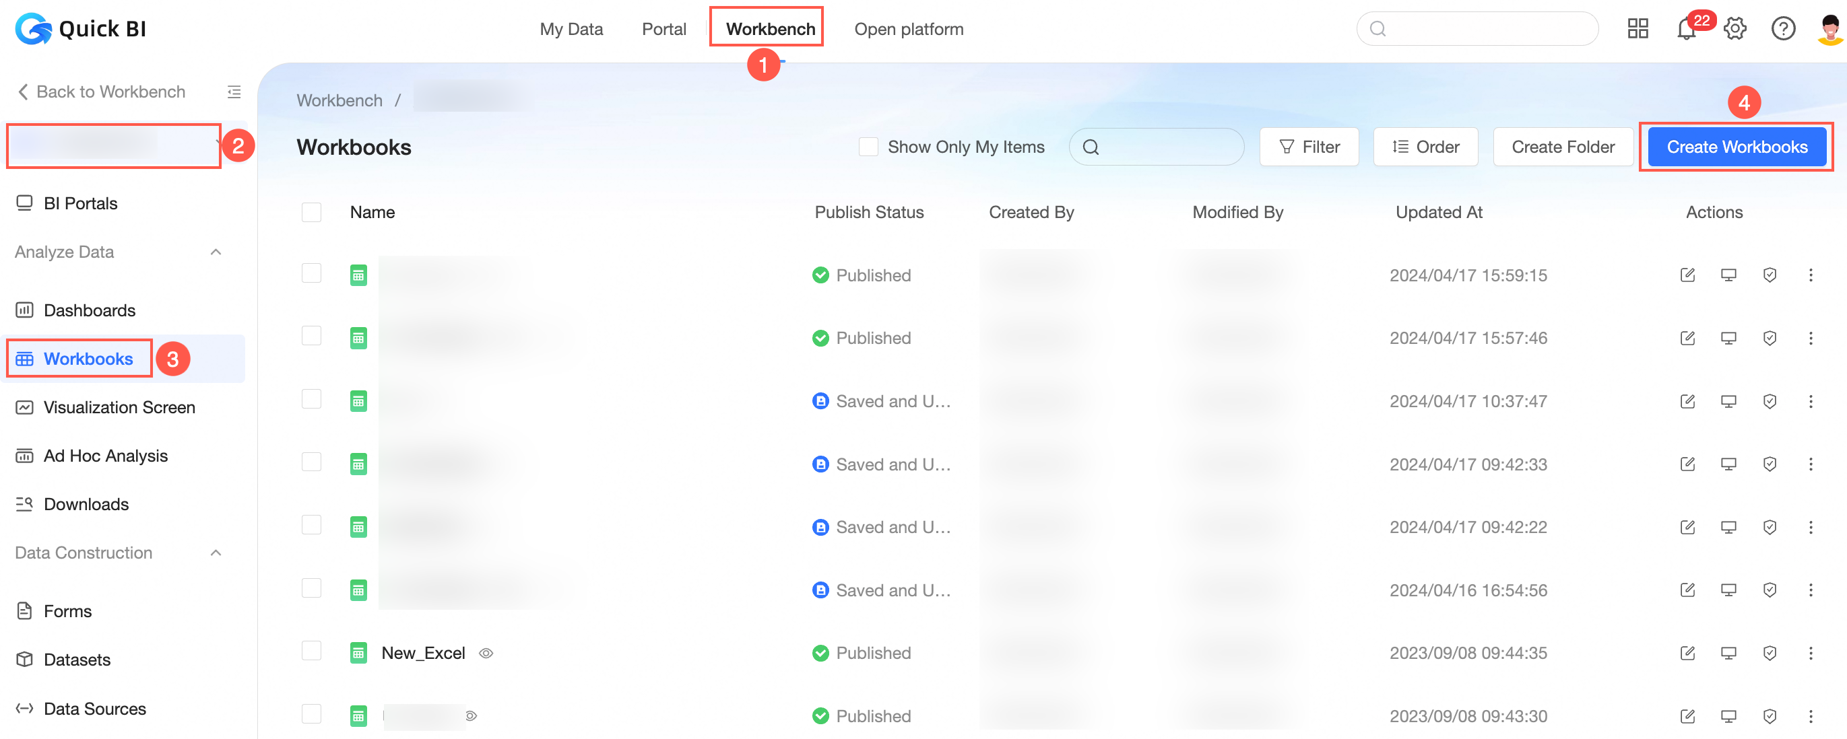Viewport: 1847px width, 739px height.
Task: Focus the workbooks search field
Action: click(1157, 147)
